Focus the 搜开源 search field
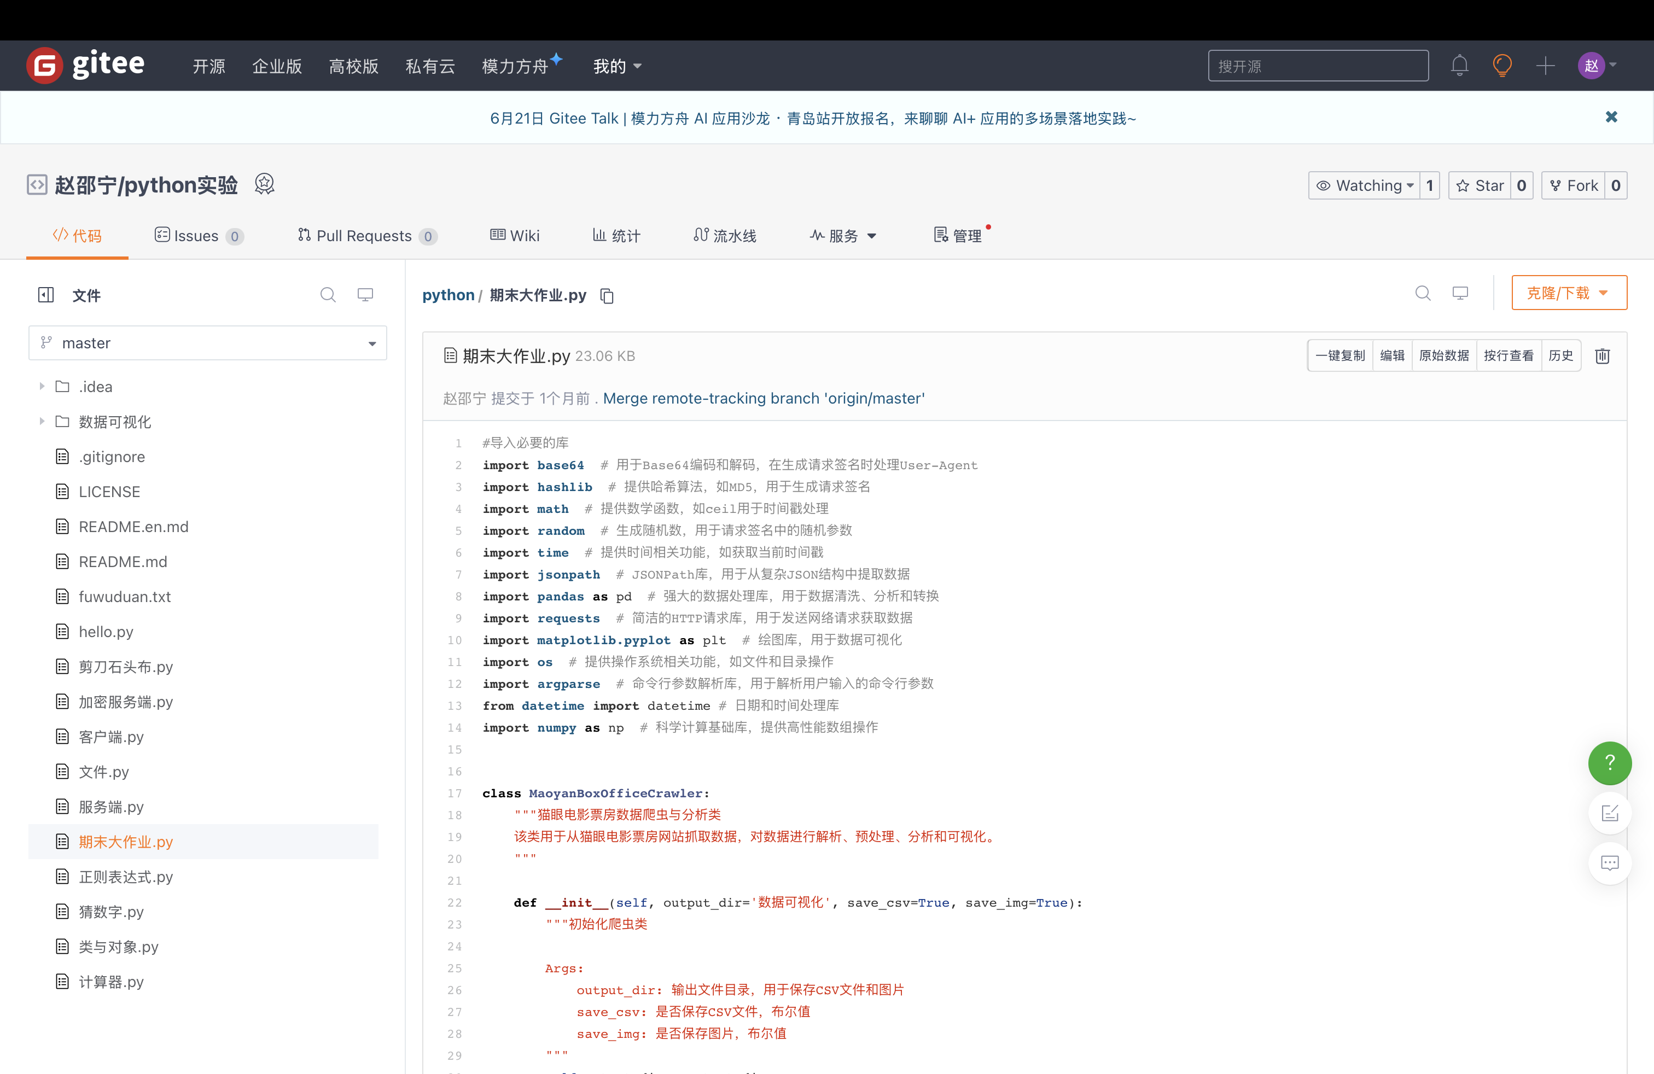Viewport: 1654px width, 1074px height. tap(1318, 66)
